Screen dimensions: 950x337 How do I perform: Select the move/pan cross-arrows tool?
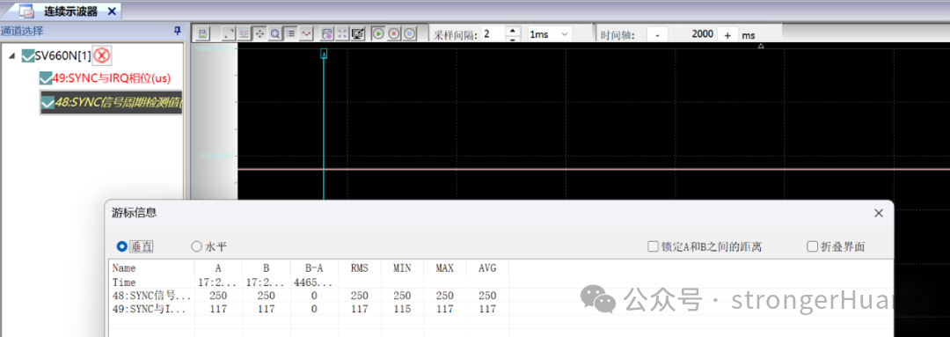[259, 34]
